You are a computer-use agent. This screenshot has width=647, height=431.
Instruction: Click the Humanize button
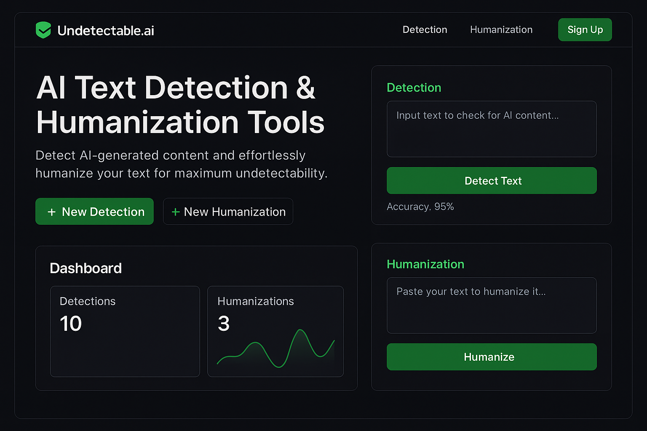[x=492, y=357]
